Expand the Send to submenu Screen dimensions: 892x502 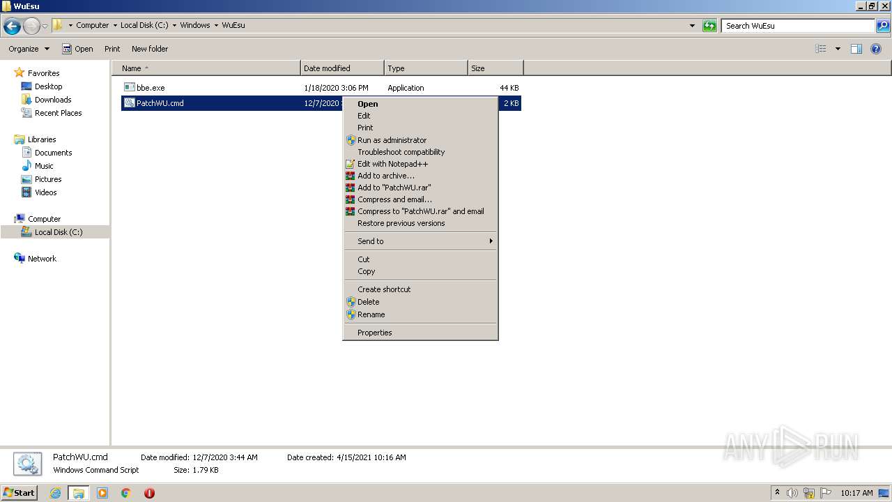(420, 241)
